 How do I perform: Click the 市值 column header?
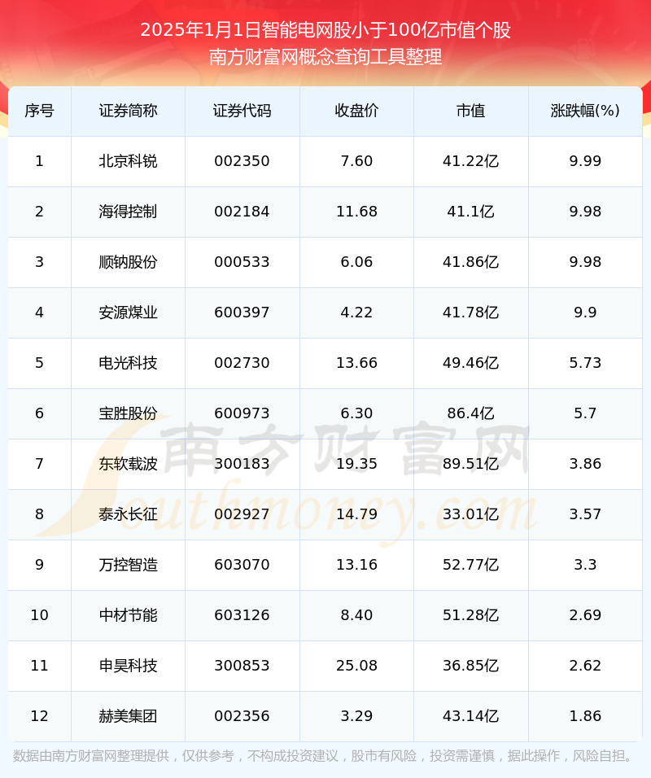(470, 111)
